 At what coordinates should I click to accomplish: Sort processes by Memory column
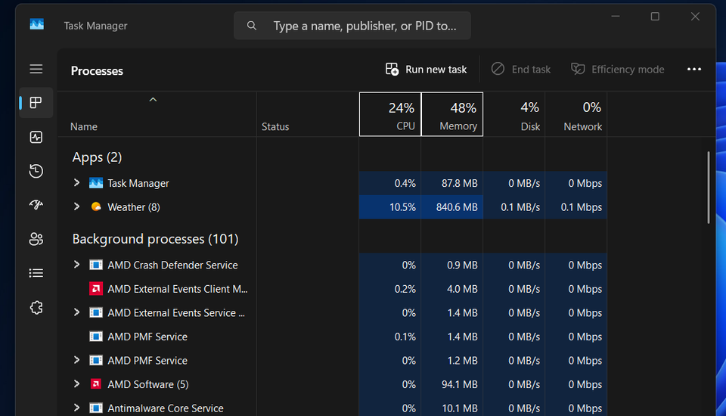(x=452, y=114)
